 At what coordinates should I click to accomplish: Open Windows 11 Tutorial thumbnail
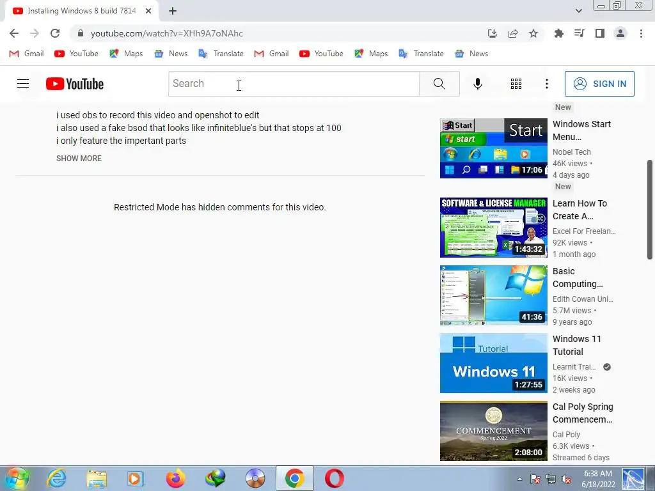point(493,363)
